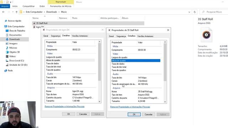Click Downloads in address breadcrumb
Image resolution: width=228 pixels, height=128 pixels.
pyautogui.click(x=52, y=12)
